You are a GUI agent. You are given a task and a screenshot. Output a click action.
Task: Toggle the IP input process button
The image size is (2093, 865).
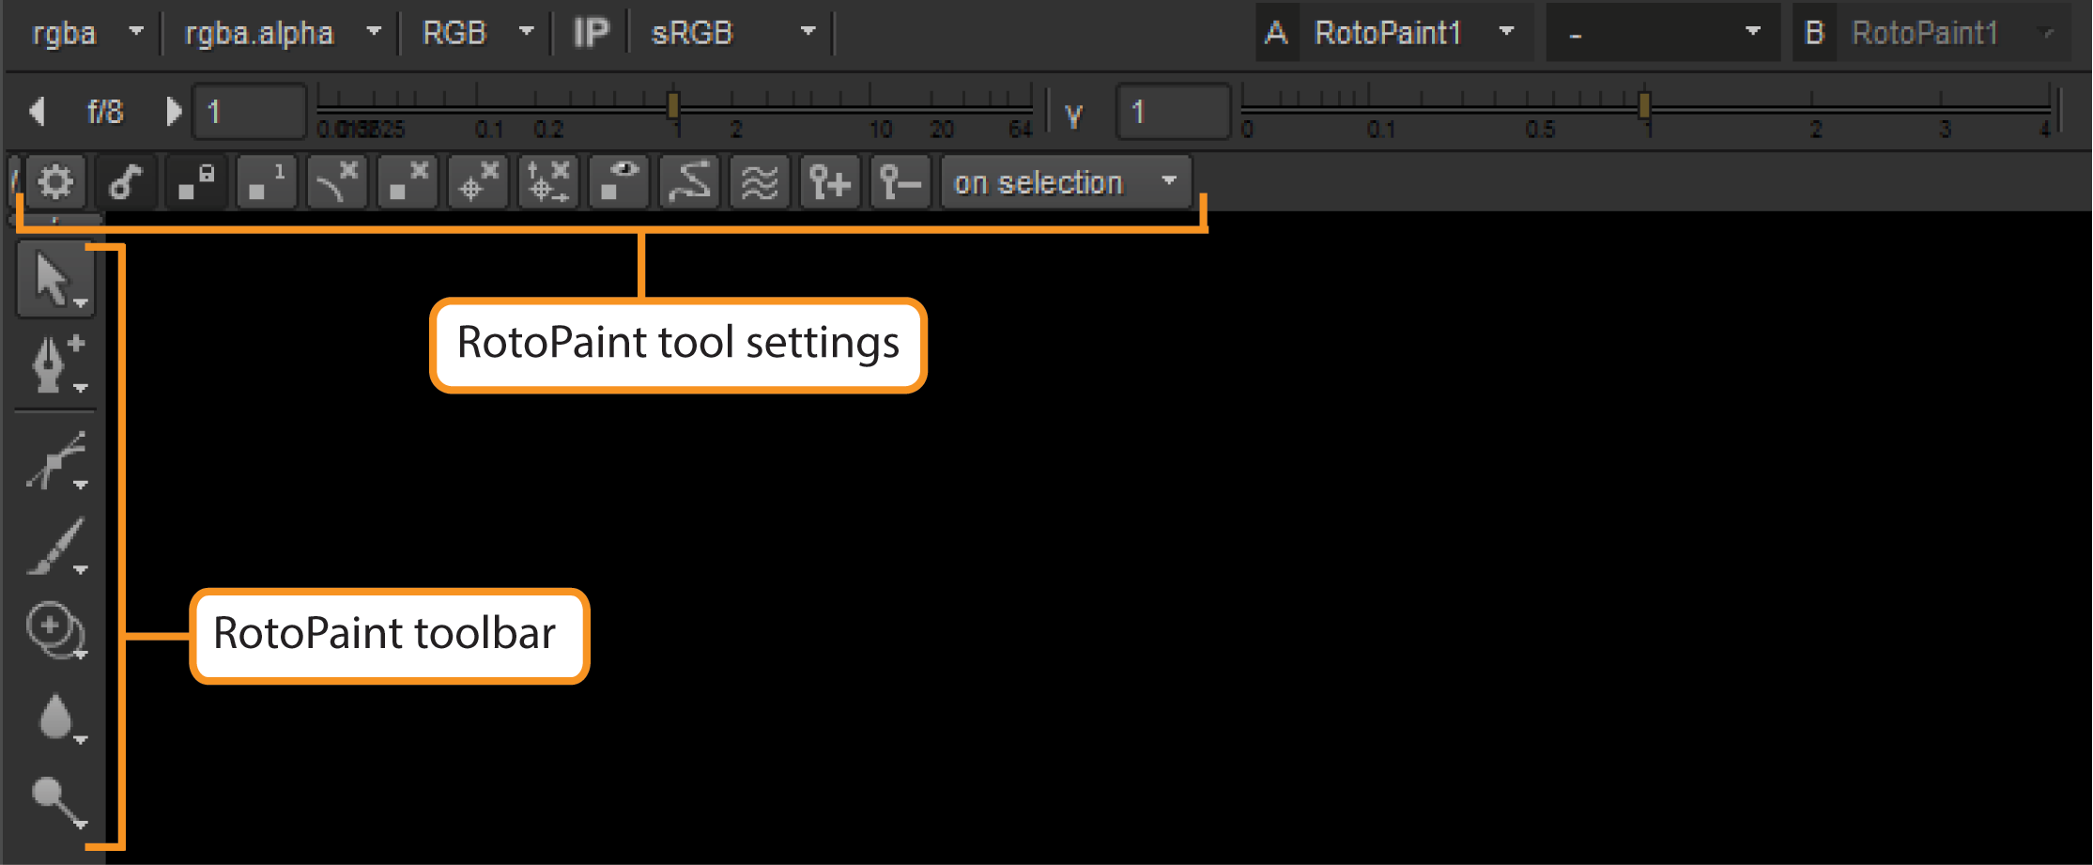591,34
